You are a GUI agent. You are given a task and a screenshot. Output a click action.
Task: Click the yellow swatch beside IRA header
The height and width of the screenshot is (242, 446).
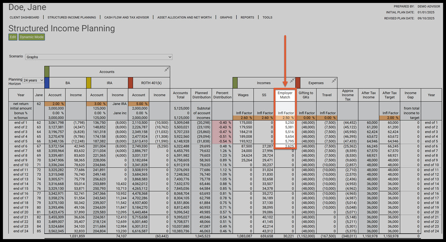(x=89, y=83)
